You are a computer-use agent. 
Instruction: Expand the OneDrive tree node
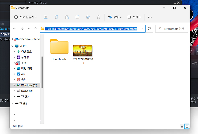point(12,39)
